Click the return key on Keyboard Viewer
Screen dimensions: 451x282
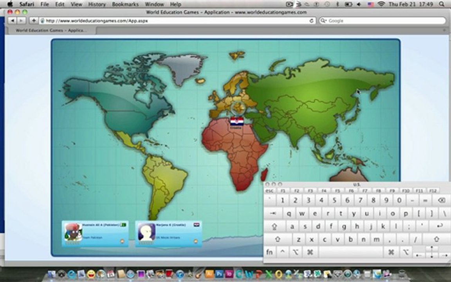(x=440, y=226)
